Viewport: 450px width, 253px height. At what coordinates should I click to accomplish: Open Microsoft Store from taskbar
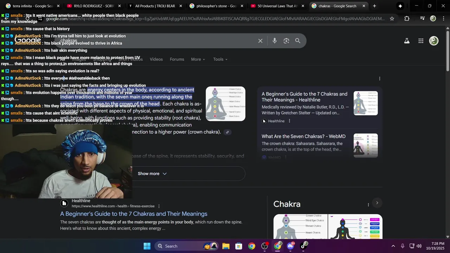(x=239, y=246)
